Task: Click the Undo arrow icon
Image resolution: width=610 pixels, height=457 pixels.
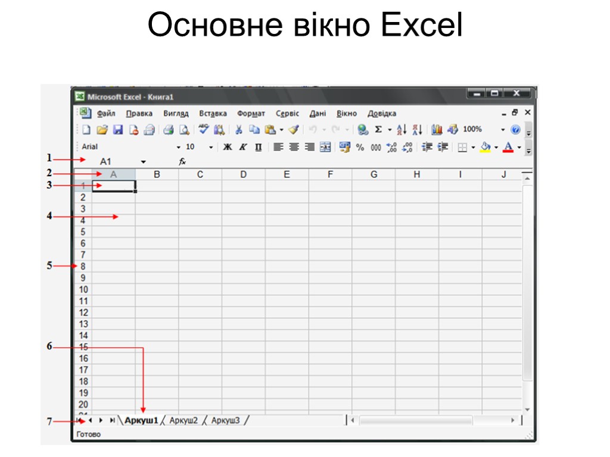Action: pos(313,130)
